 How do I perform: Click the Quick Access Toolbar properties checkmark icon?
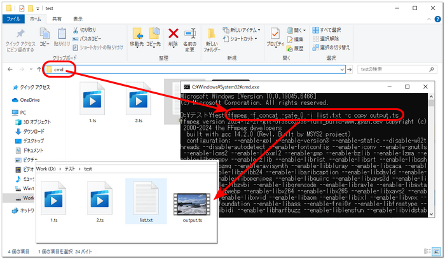[x=22, y=8]
